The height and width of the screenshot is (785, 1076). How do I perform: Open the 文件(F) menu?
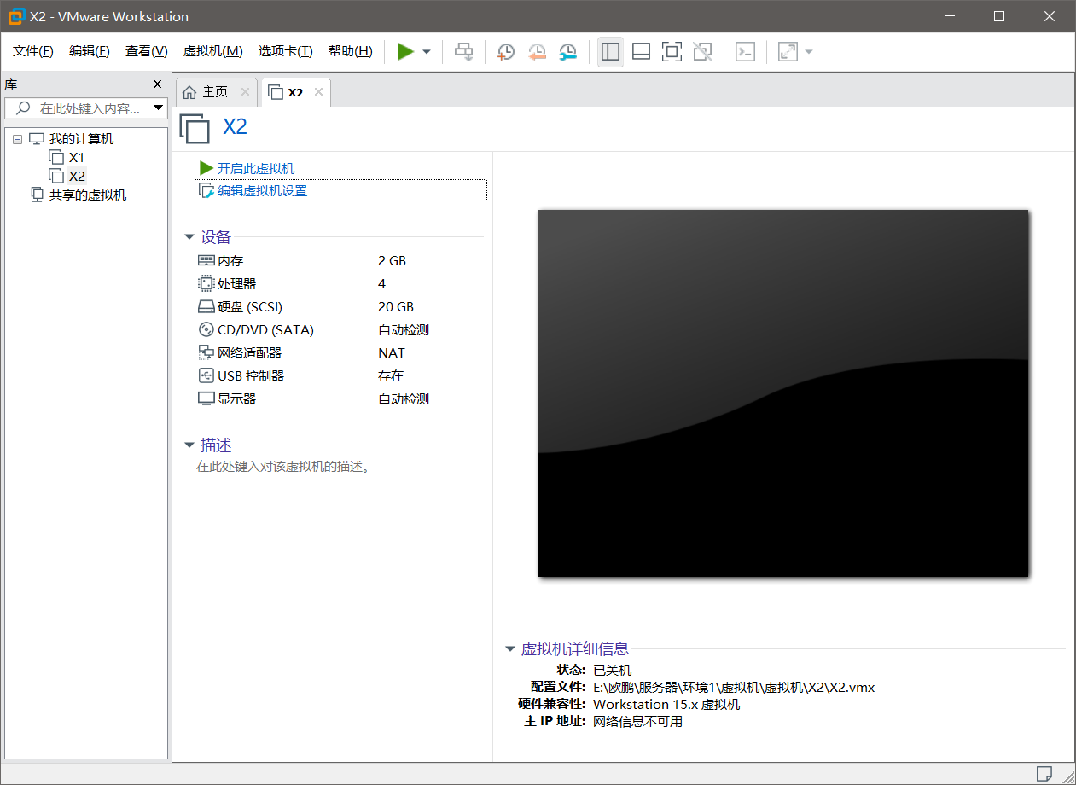(x=33, y=51)
